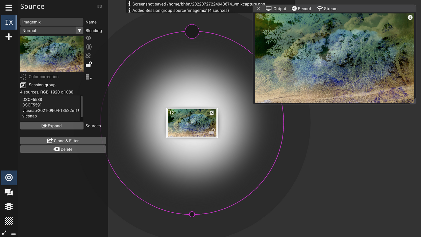Viewport: 421px width, 237px height.
Task: Open the hamburger main menu
Action: [9, 8]
